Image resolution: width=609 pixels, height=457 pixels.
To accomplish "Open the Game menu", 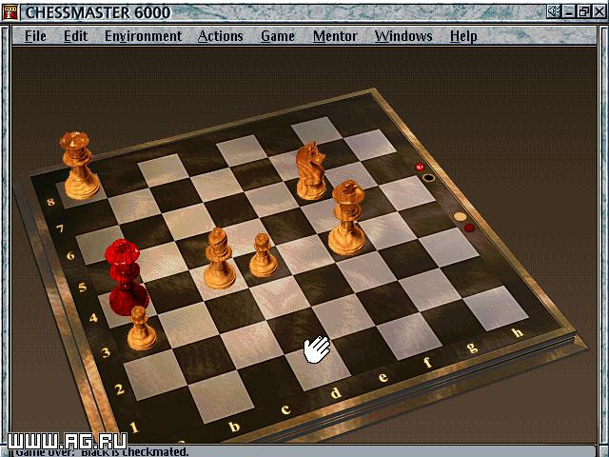I will 278,36.
